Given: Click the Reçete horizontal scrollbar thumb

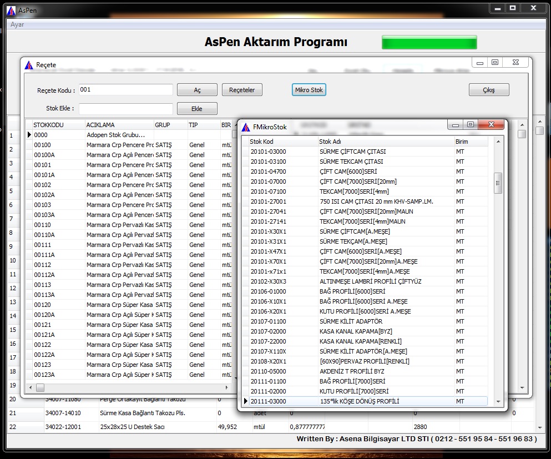Looking at the screenshot, I should tap(40, 387).
